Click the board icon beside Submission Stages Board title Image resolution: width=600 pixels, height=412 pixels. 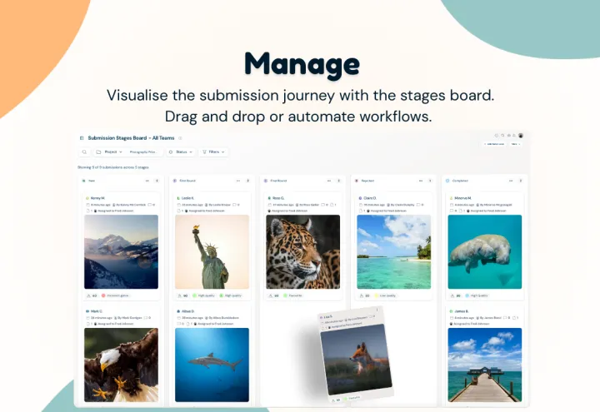pos(82,138)
